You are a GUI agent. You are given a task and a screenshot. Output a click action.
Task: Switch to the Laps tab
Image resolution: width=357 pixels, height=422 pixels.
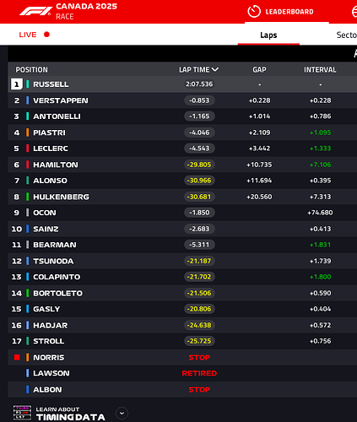coord(268,35)
